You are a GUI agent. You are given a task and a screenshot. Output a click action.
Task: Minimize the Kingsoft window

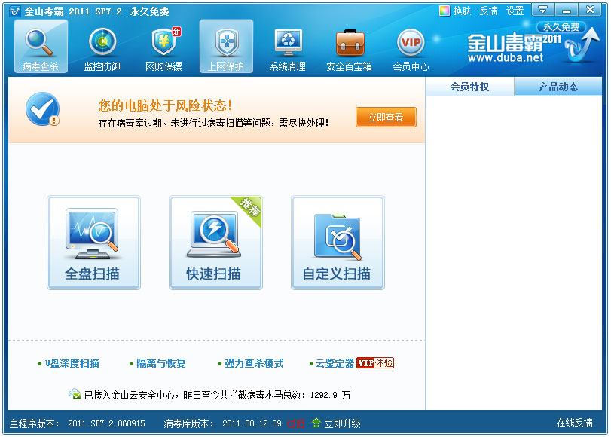567,9
